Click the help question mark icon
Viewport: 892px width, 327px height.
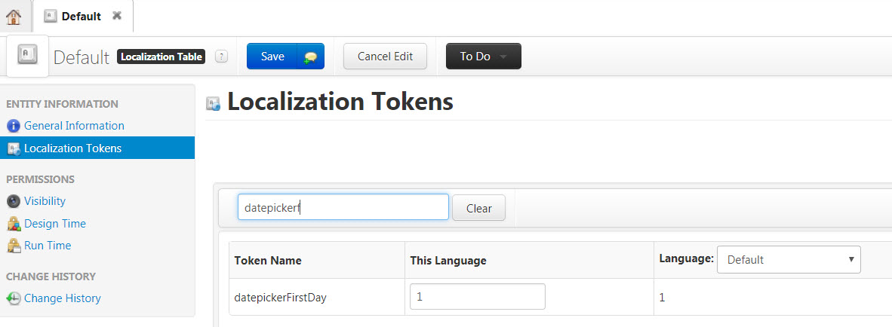point(221,57)
